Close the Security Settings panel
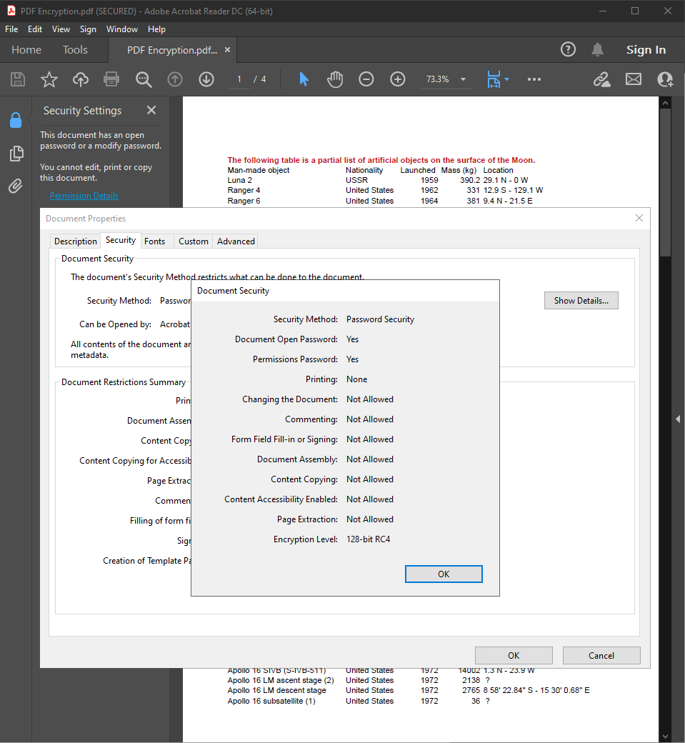 [x=151, y=110]
